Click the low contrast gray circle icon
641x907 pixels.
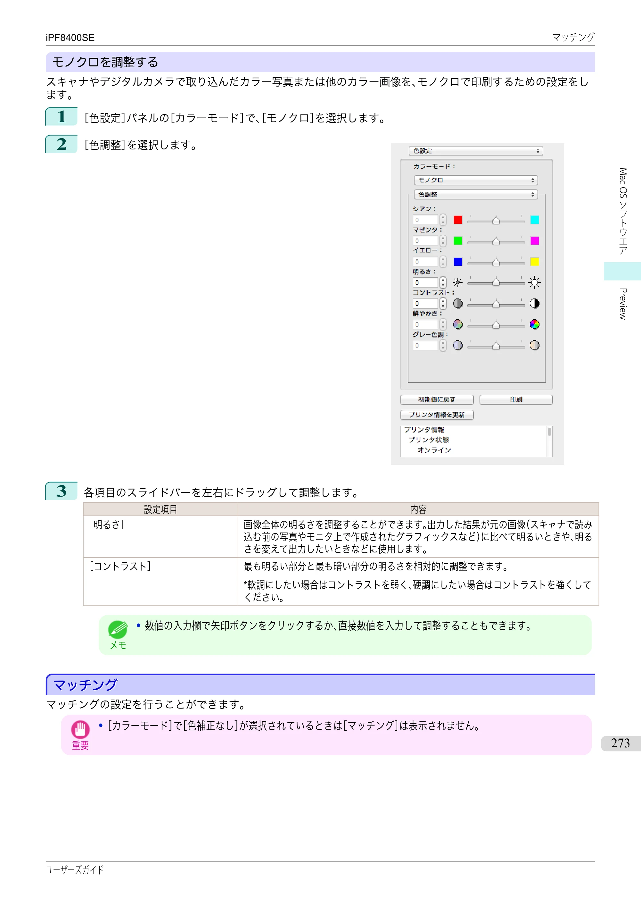click(x=458, y=303)
